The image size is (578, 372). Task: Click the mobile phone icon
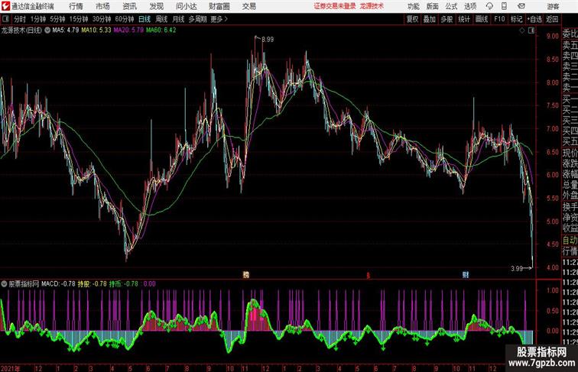coord(504,6)
